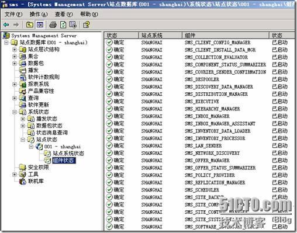This screenshot has width=297, height=233.
Task: Click the 报表系统 node icon
Action: pos(23,84)
